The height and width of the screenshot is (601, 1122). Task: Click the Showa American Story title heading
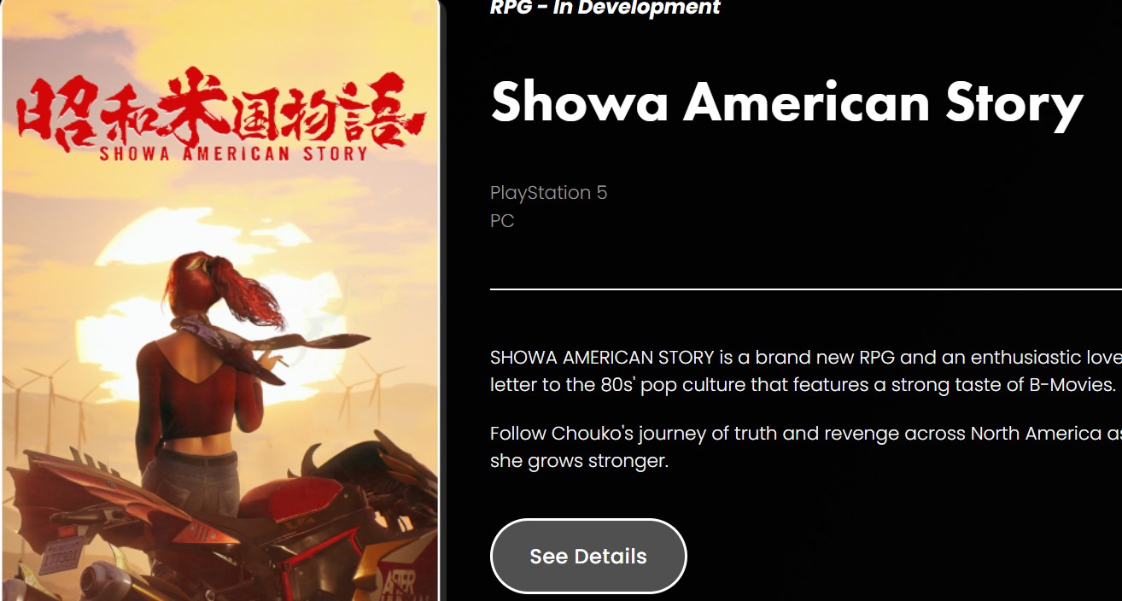[786, 103]
